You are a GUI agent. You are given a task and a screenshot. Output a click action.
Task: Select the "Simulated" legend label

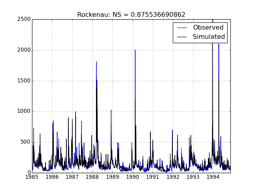pyautogui.click(x=209, y=37)
